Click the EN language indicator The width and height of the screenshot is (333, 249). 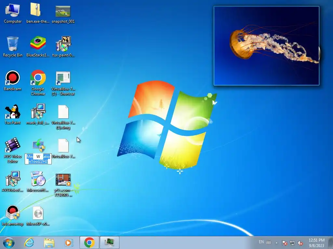coord(261,242)
